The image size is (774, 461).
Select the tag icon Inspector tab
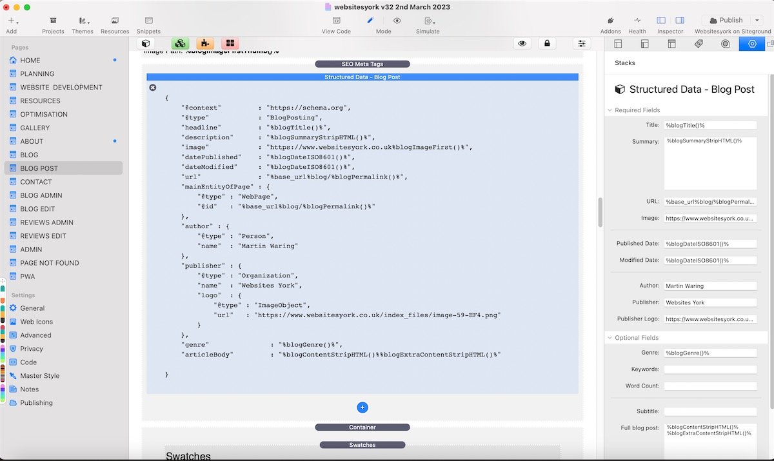click(x=698, y=44)
